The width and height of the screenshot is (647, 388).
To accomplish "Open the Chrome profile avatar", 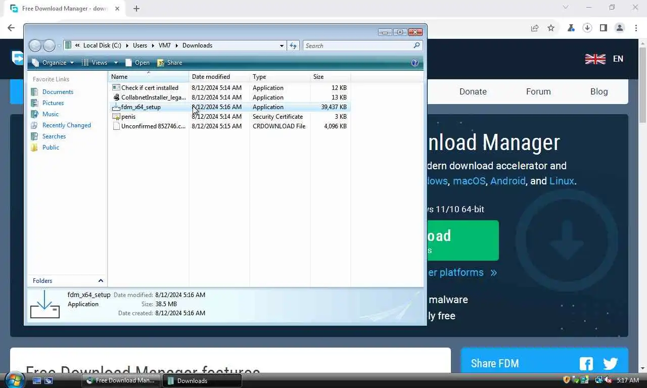I will 620,28.
